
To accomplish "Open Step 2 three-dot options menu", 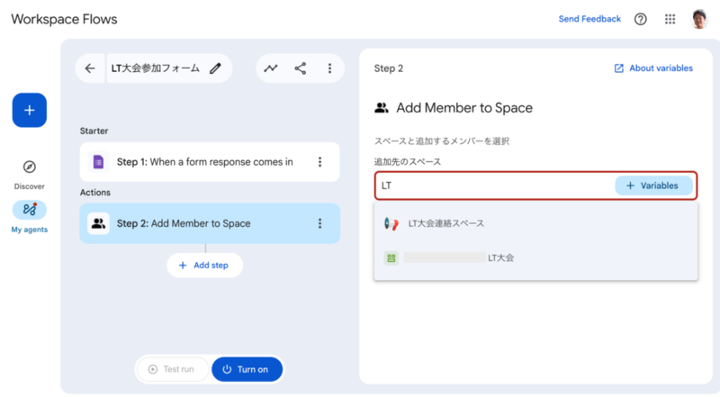I will pyautogui.click(x=320, y=223).
